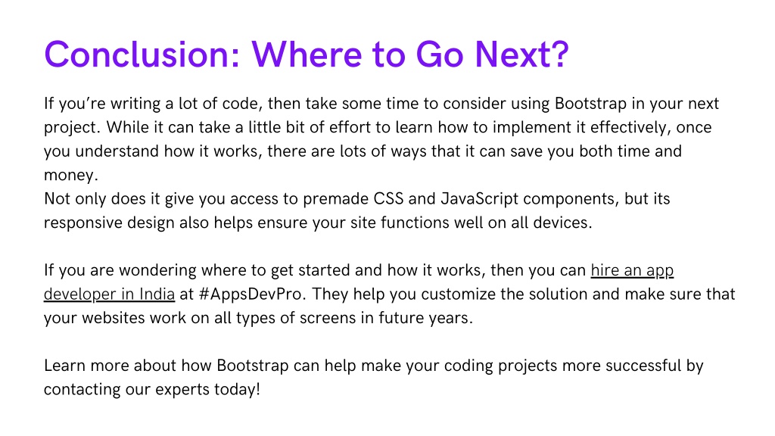The width and height of the screenshot is (775, 436).
Task: Click the "Learn more about how Bootstrap" line
Action: coord(374,366)
